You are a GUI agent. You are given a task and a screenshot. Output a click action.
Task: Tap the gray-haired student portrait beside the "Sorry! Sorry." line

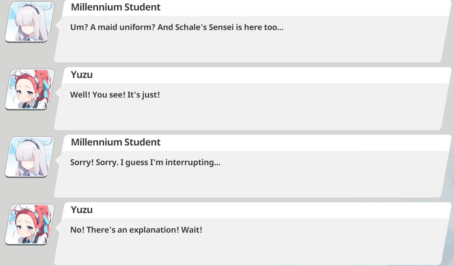30,157
